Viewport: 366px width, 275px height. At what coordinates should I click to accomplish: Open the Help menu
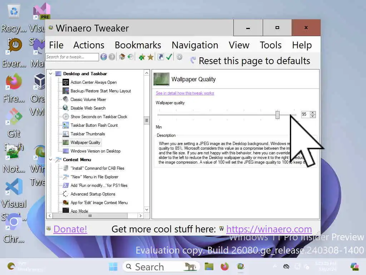click(302, 45)
